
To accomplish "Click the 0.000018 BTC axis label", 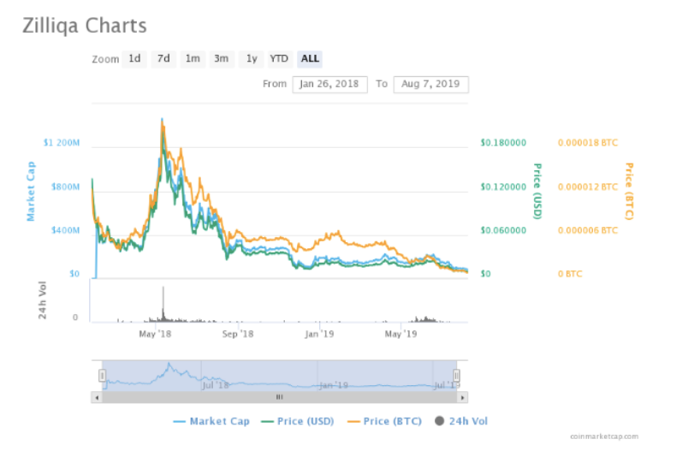I will tap(588, 143).
